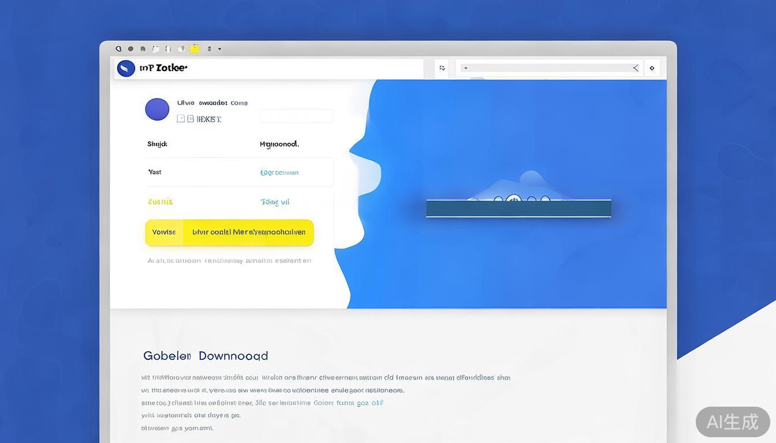
Task: Click the yellow 'Vovise' button
Action: coord(164,232)
